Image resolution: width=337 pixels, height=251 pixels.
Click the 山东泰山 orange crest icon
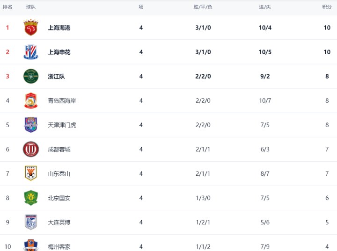[31, 173]
